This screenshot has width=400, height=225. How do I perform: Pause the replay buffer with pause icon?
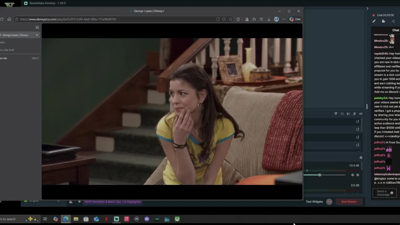click(342, 114)
